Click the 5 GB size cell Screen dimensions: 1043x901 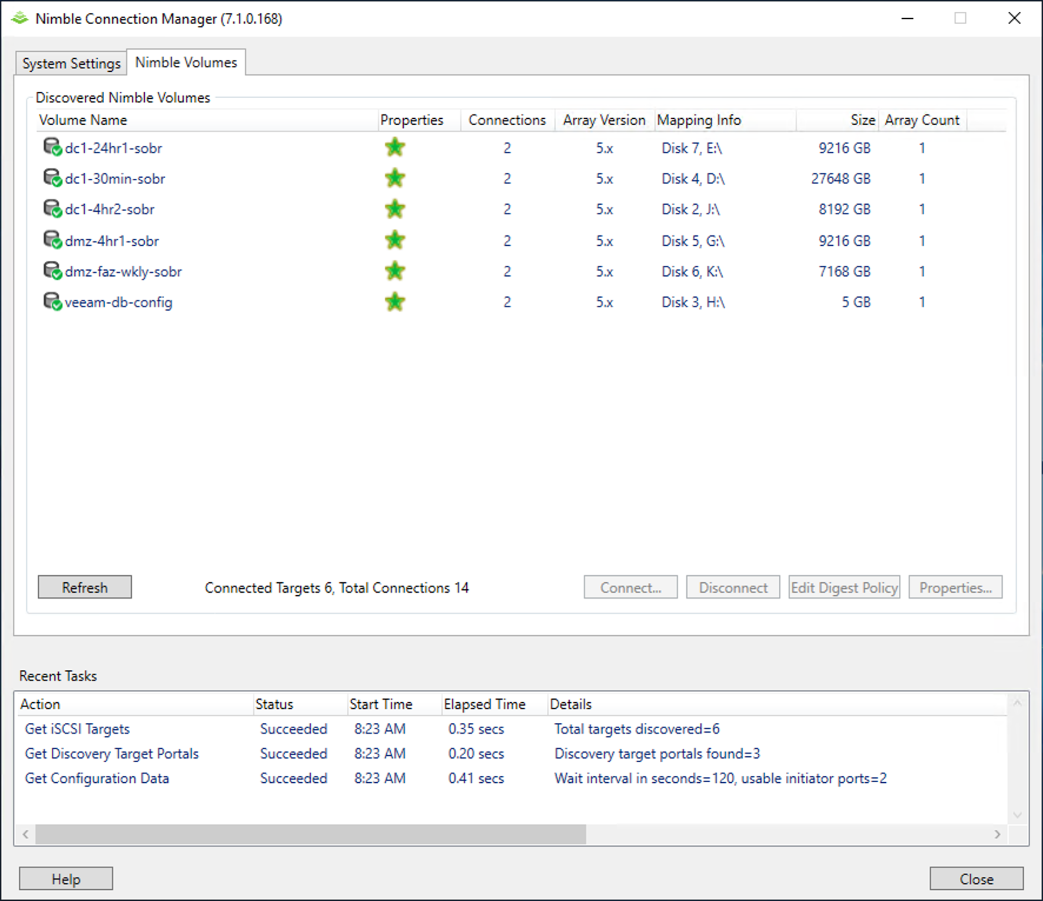coord(856,302)
